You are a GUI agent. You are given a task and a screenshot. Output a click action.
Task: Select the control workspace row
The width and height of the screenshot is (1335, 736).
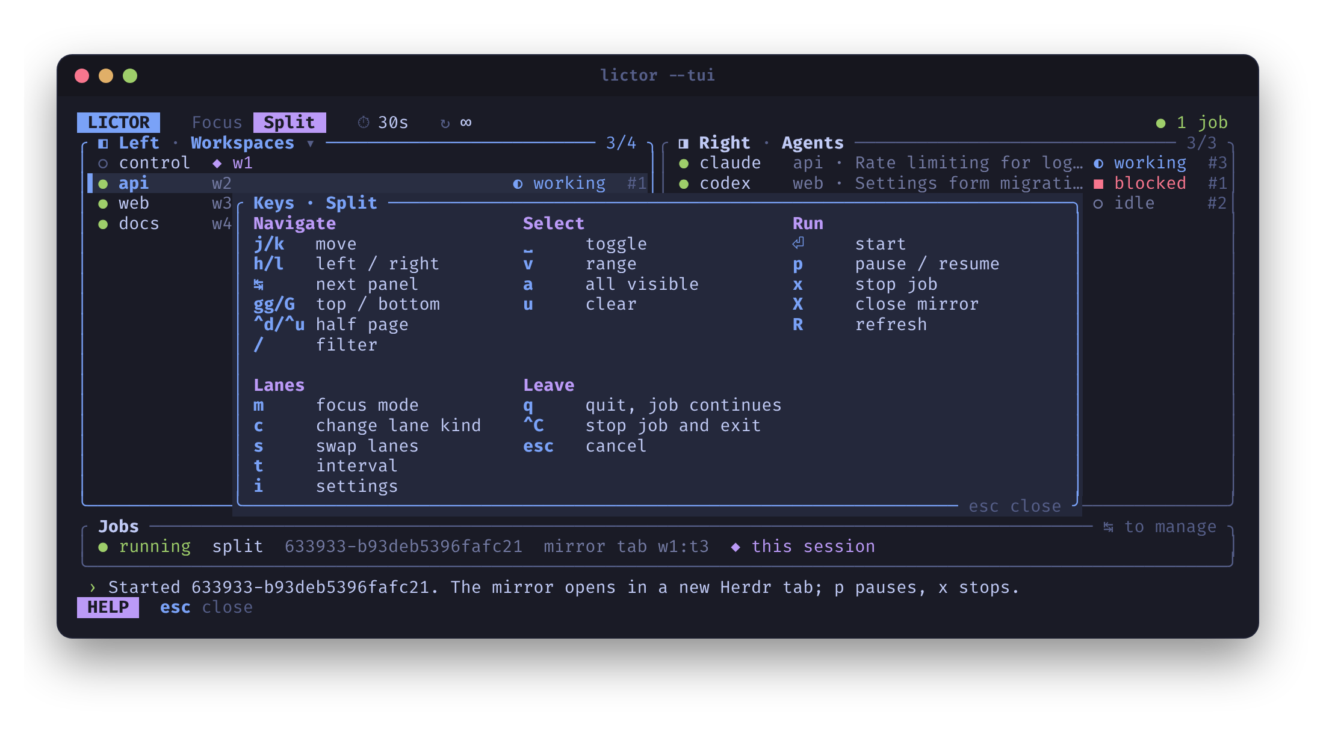[x=367, y=163]
